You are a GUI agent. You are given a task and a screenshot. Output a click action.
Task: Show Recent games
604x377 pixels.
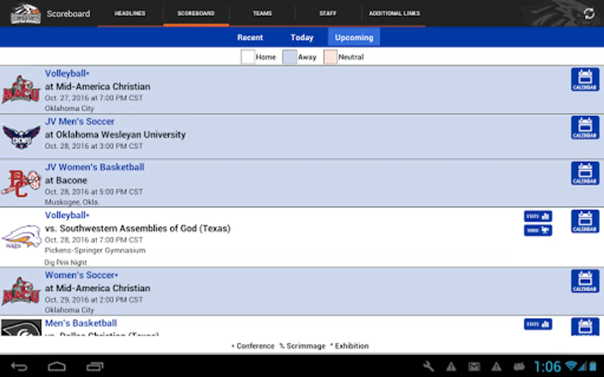point(250,37)
